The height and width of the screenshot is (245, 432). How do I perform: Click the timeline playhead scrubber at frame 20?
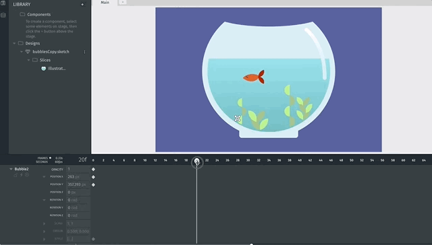pos(196,162)
